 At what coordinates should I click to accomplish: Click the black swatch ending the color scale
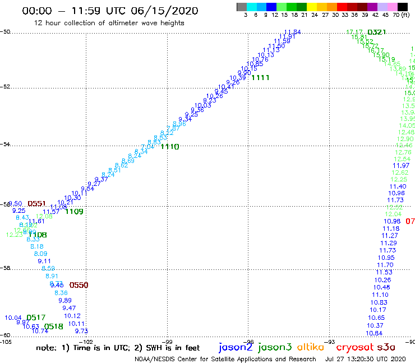click(x=403, y=7)
